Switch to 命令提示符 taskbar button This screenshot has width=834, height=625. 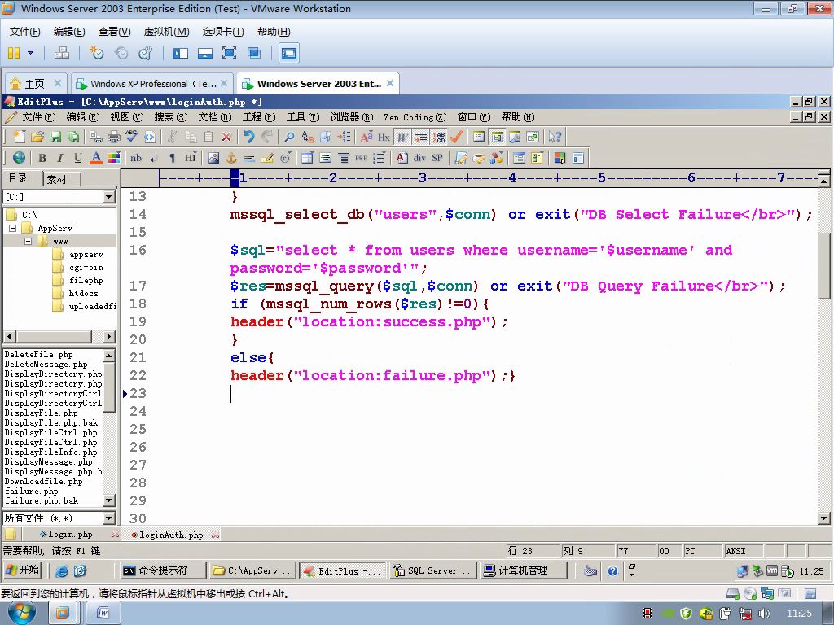(163, 570)
